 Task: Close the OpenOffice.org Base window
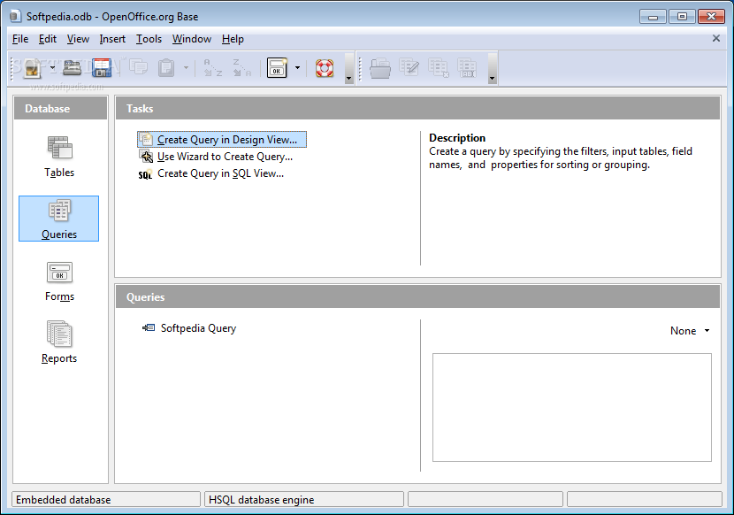(x=711, y=17)
